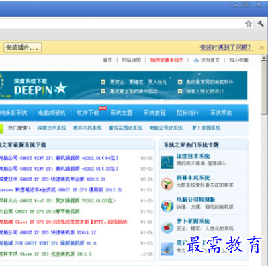Open the 软件下载 navigation tab
This screenshot has height=266, width=268.
(x=88, y=113)
